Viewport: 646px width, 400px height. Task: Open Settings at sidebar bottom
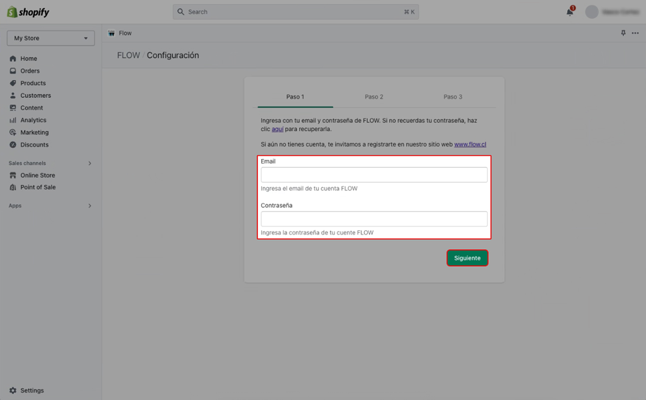[32, 391]
